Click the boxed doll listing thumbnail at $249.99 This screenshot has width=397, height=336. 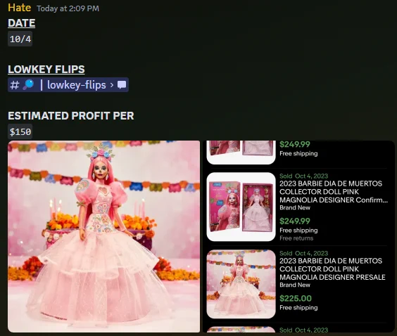241,207
